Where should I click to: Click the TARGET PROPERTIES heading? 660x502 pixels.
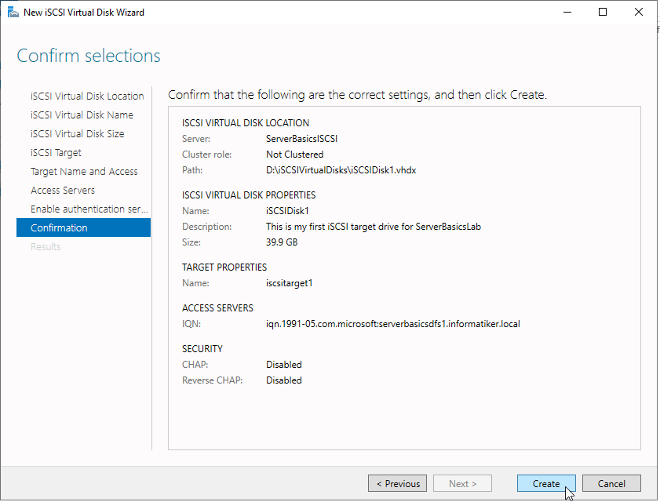pyautogui.click(x=224, y=267)
